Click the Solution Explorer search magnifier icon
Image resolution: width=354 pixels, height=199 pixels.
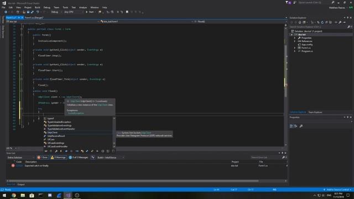click(348, 27)
